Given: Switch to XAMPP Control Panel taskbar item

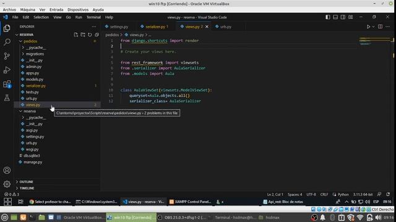Looking at the screenshot, I should (191, 202).
